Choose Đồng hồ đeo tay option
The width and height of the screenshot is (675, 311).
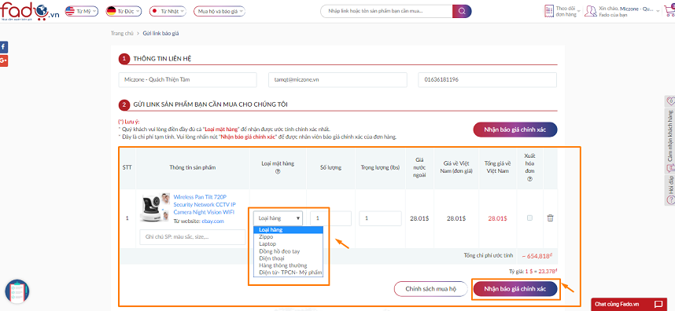click(x=288, y=251)
